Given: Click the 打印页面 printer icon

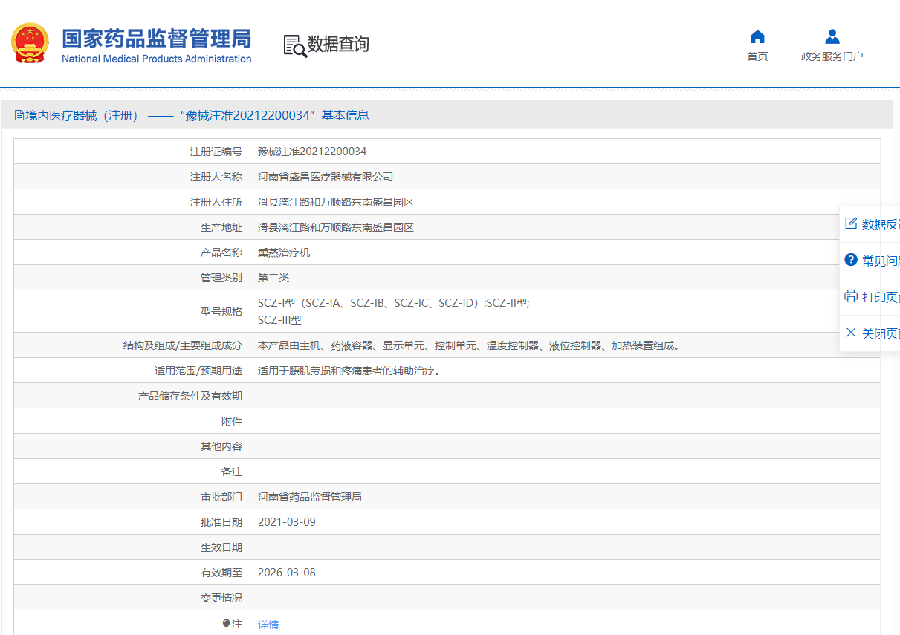Looking at the screenshot, I should tap(851, 296).
